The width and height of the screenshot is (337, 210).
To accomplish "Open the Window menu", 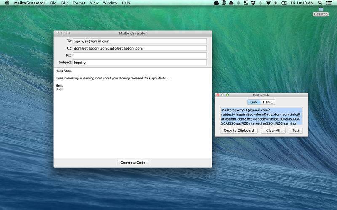I will click(x=110, y=3).
